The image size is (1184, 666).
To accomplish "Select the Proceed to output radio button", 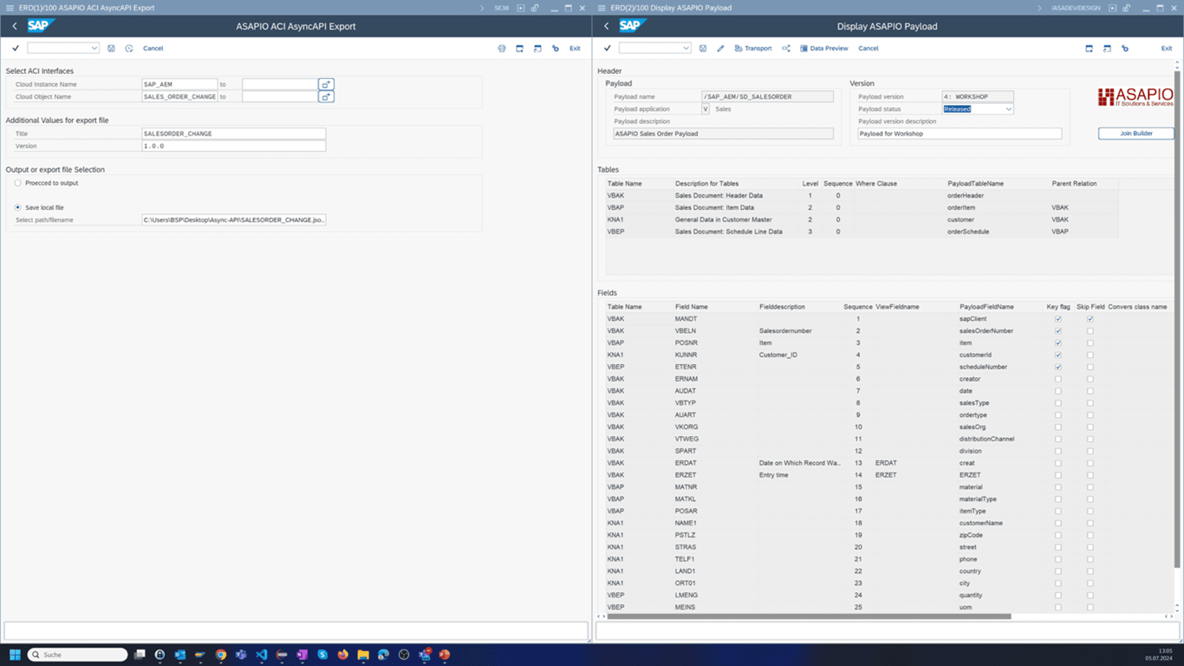I will point(18,182).
